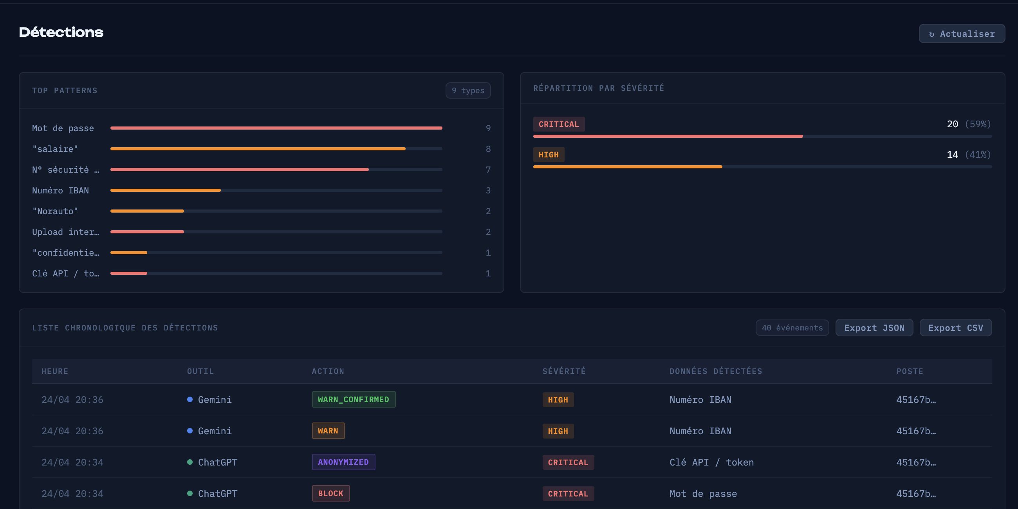Click the Export JSON button
The image size is (1018, 509).
pos(874,328)
